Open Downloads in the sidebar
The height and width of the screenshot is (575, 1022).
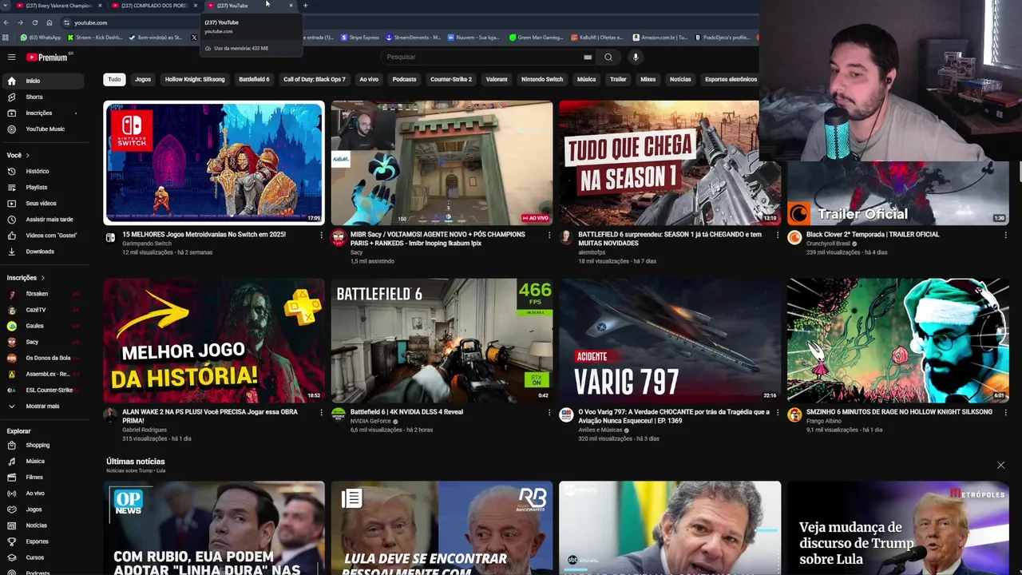tap(44, 251)
